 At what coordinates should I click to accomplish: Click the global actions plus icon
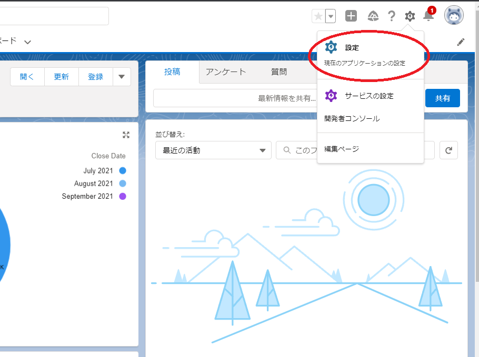tap(351, 16)
